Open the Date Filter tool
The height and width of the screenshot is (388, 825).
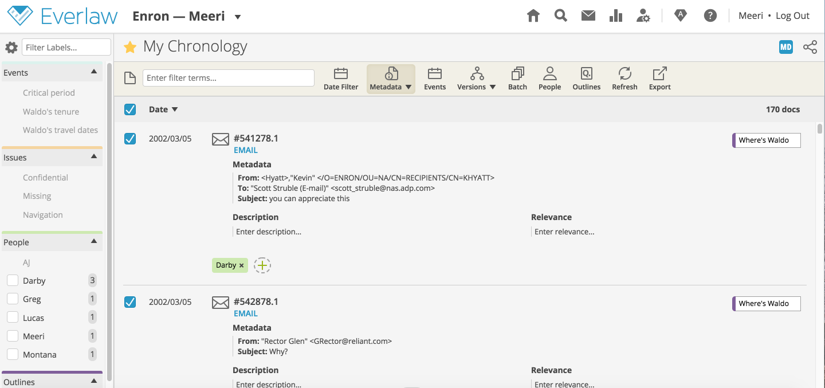coord(341,79)
